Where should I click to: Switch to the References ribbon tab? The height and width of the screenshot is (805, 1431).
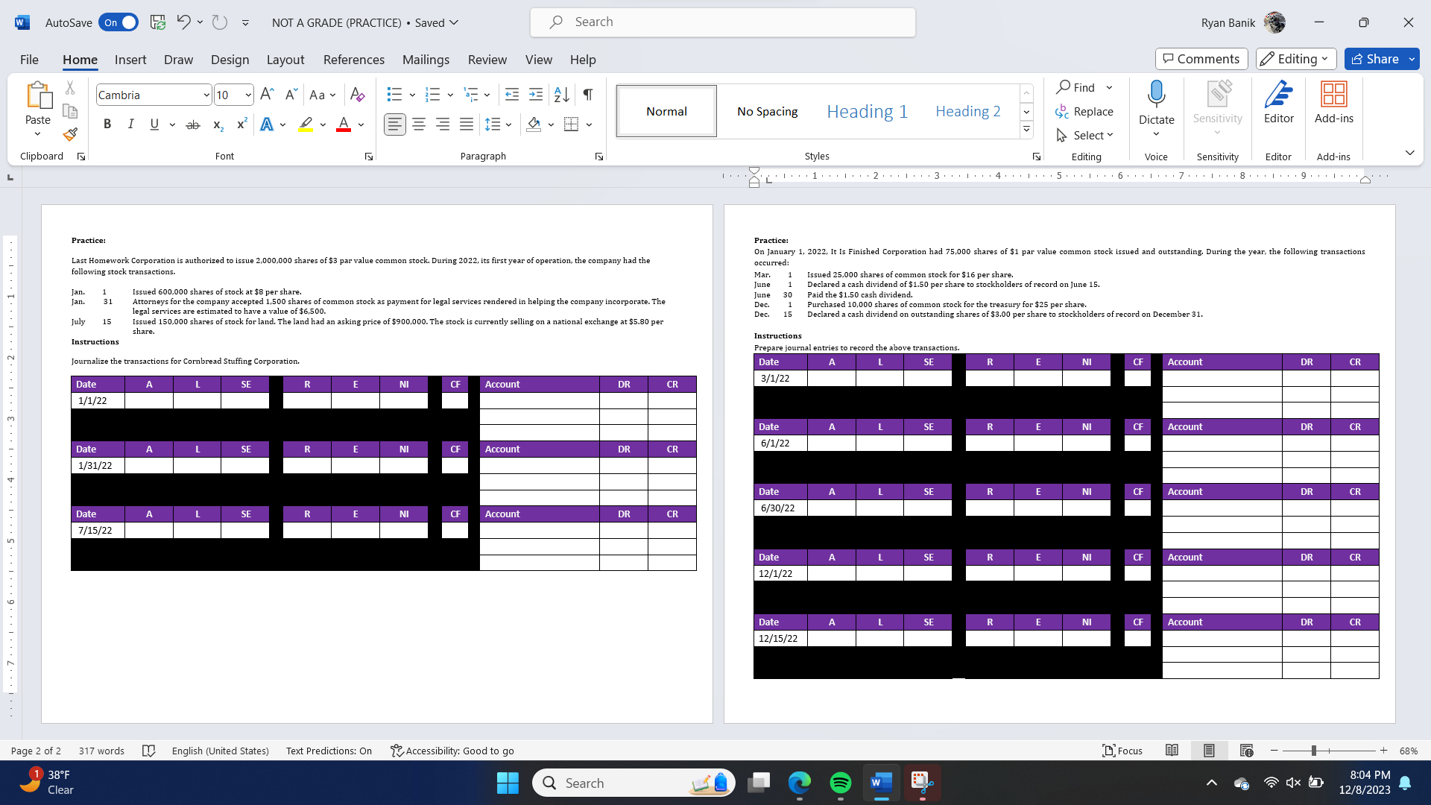354,60
